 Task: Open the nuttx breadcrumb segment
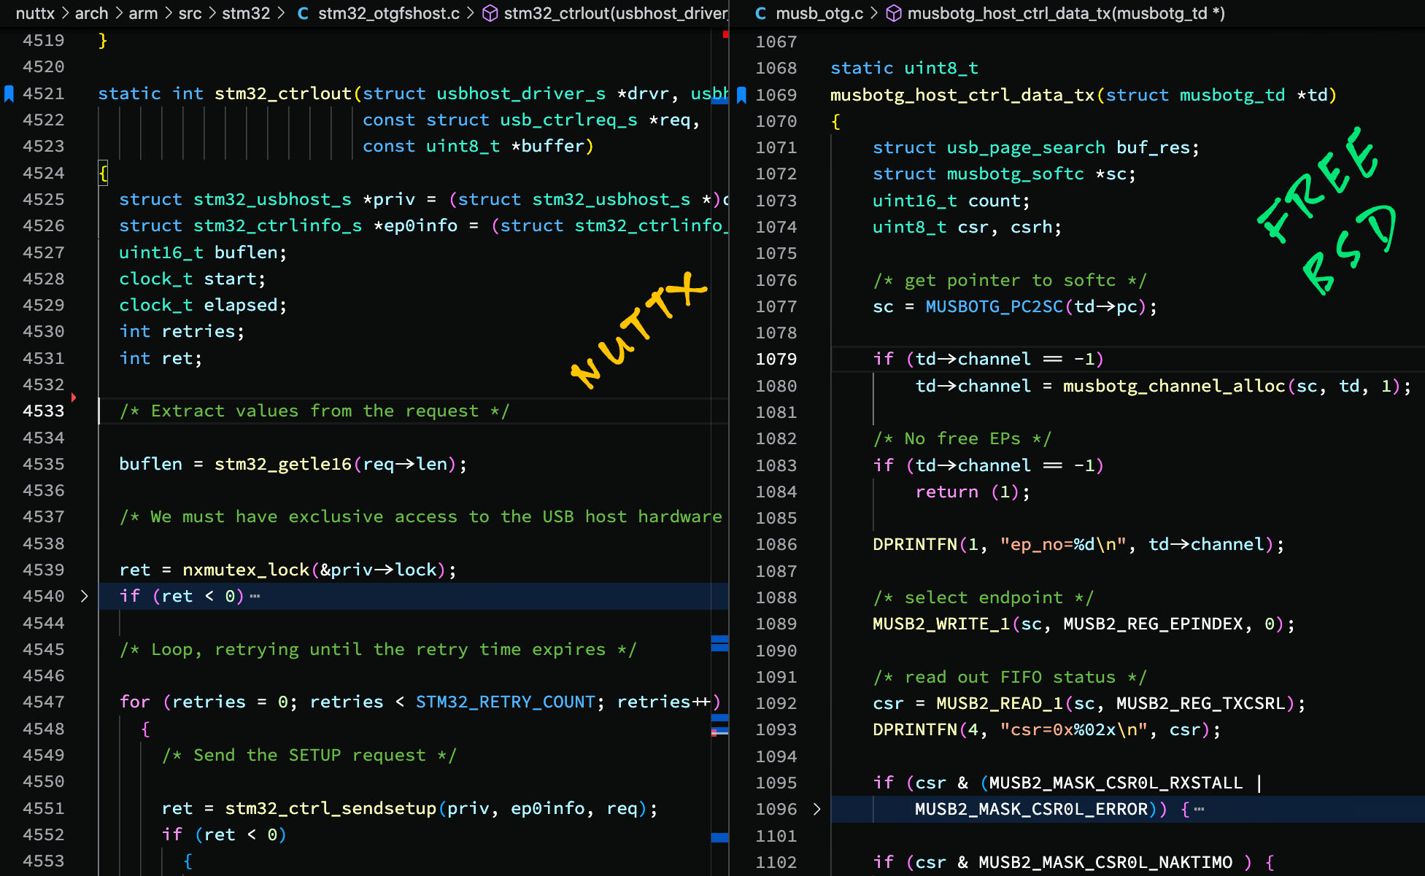click(x=35, y=13)
